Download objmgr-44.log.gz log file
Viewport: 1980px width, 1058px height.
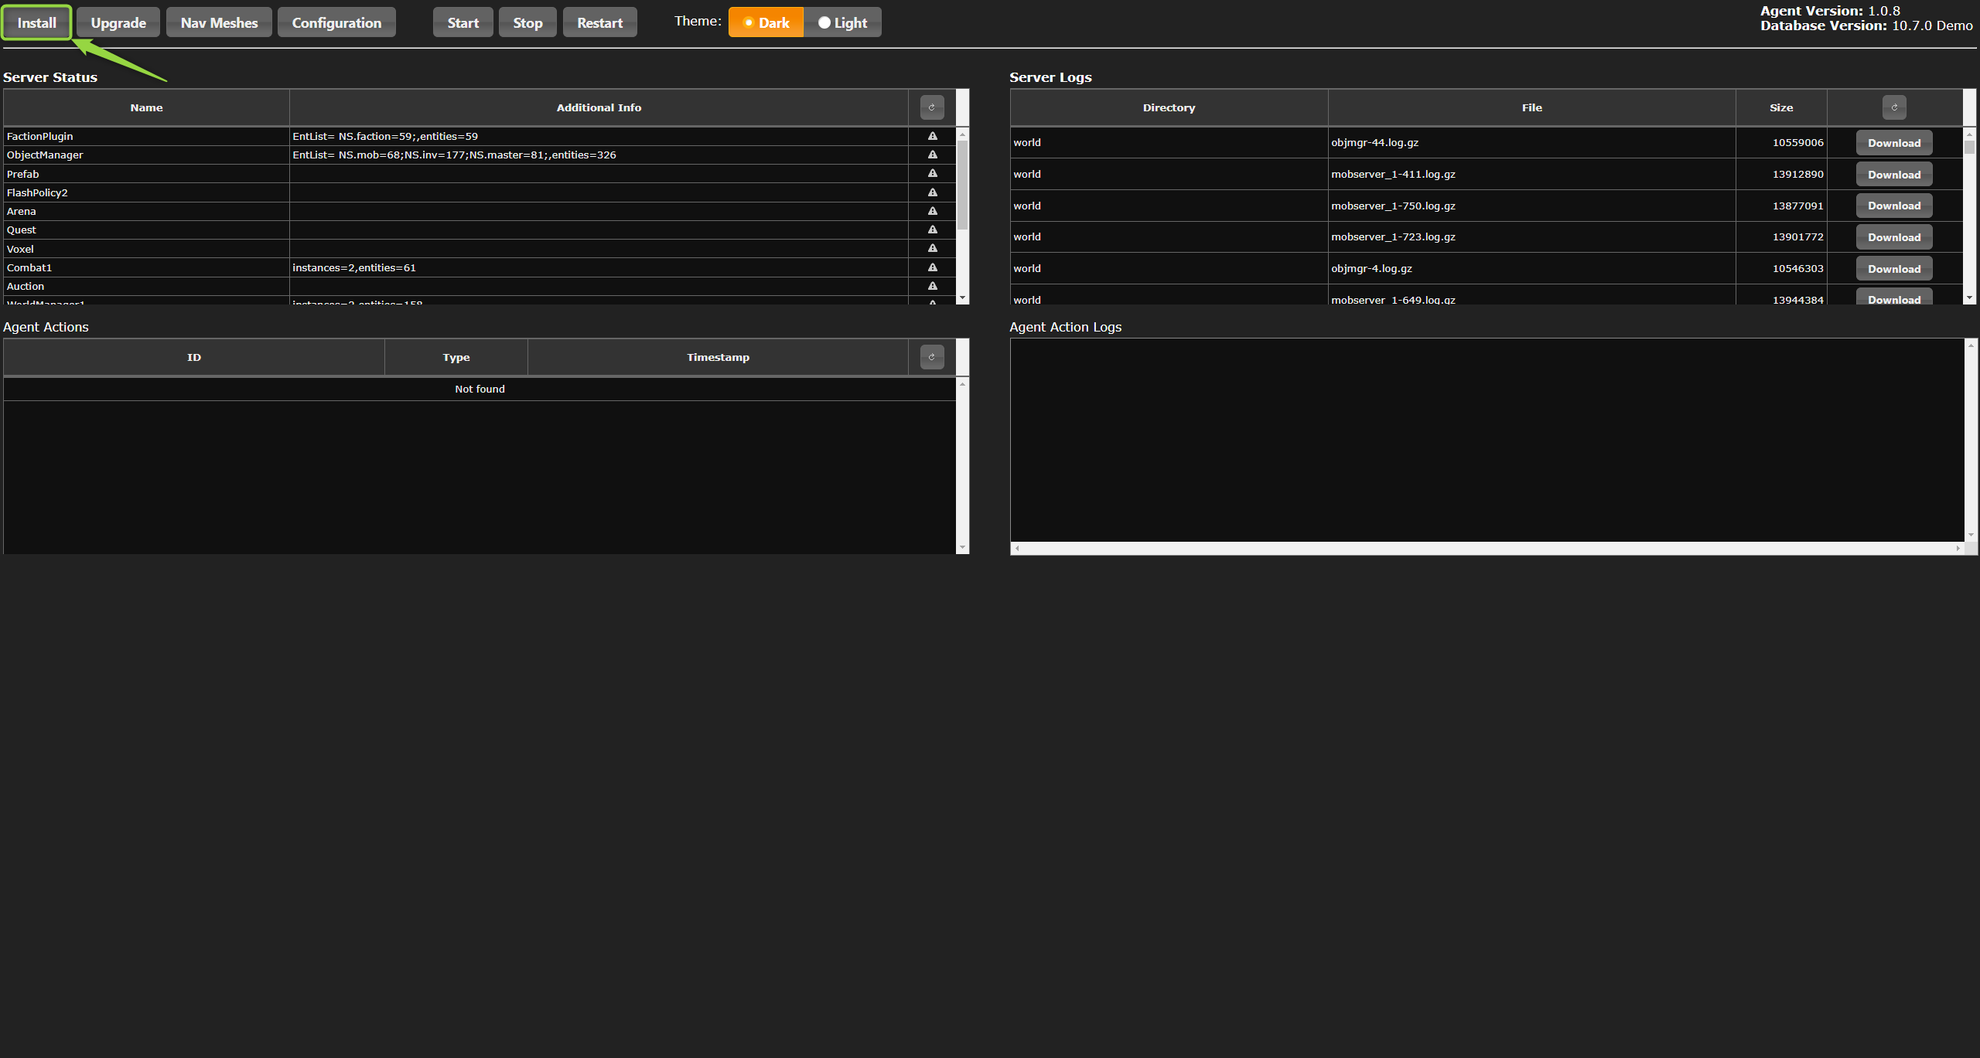click(x=1894, y=143)
